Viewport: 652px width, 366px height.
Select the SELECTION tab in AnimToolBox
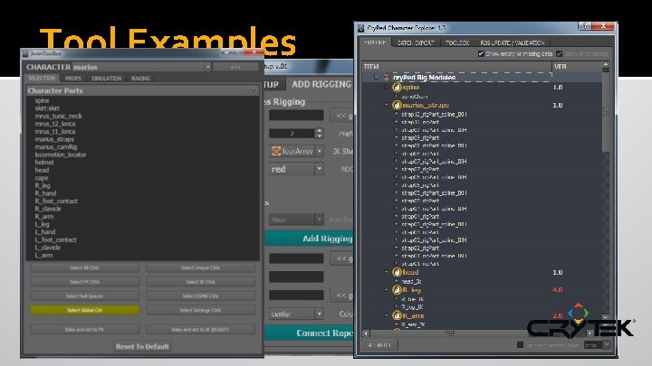click(x=42, y=78)
